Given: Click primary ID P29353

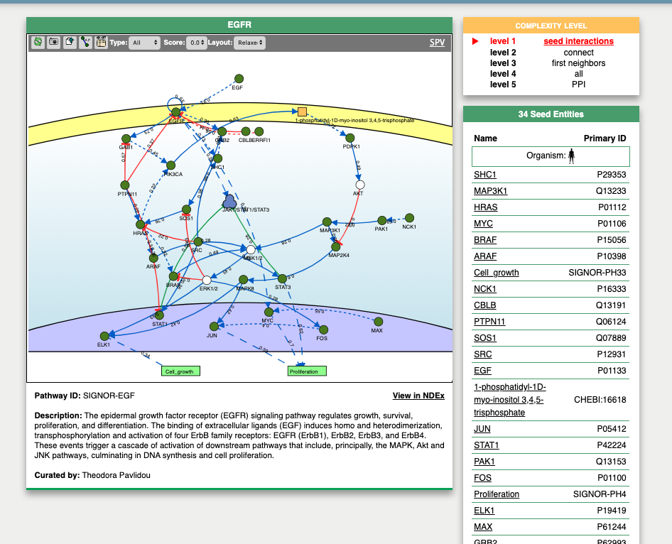Looking at the screenshot, I should [612, 175].
